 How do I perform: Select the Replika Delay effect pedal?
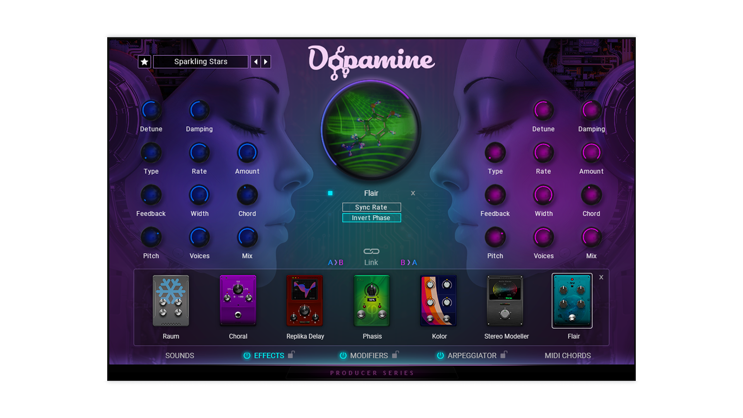click(x=305, y=301)
